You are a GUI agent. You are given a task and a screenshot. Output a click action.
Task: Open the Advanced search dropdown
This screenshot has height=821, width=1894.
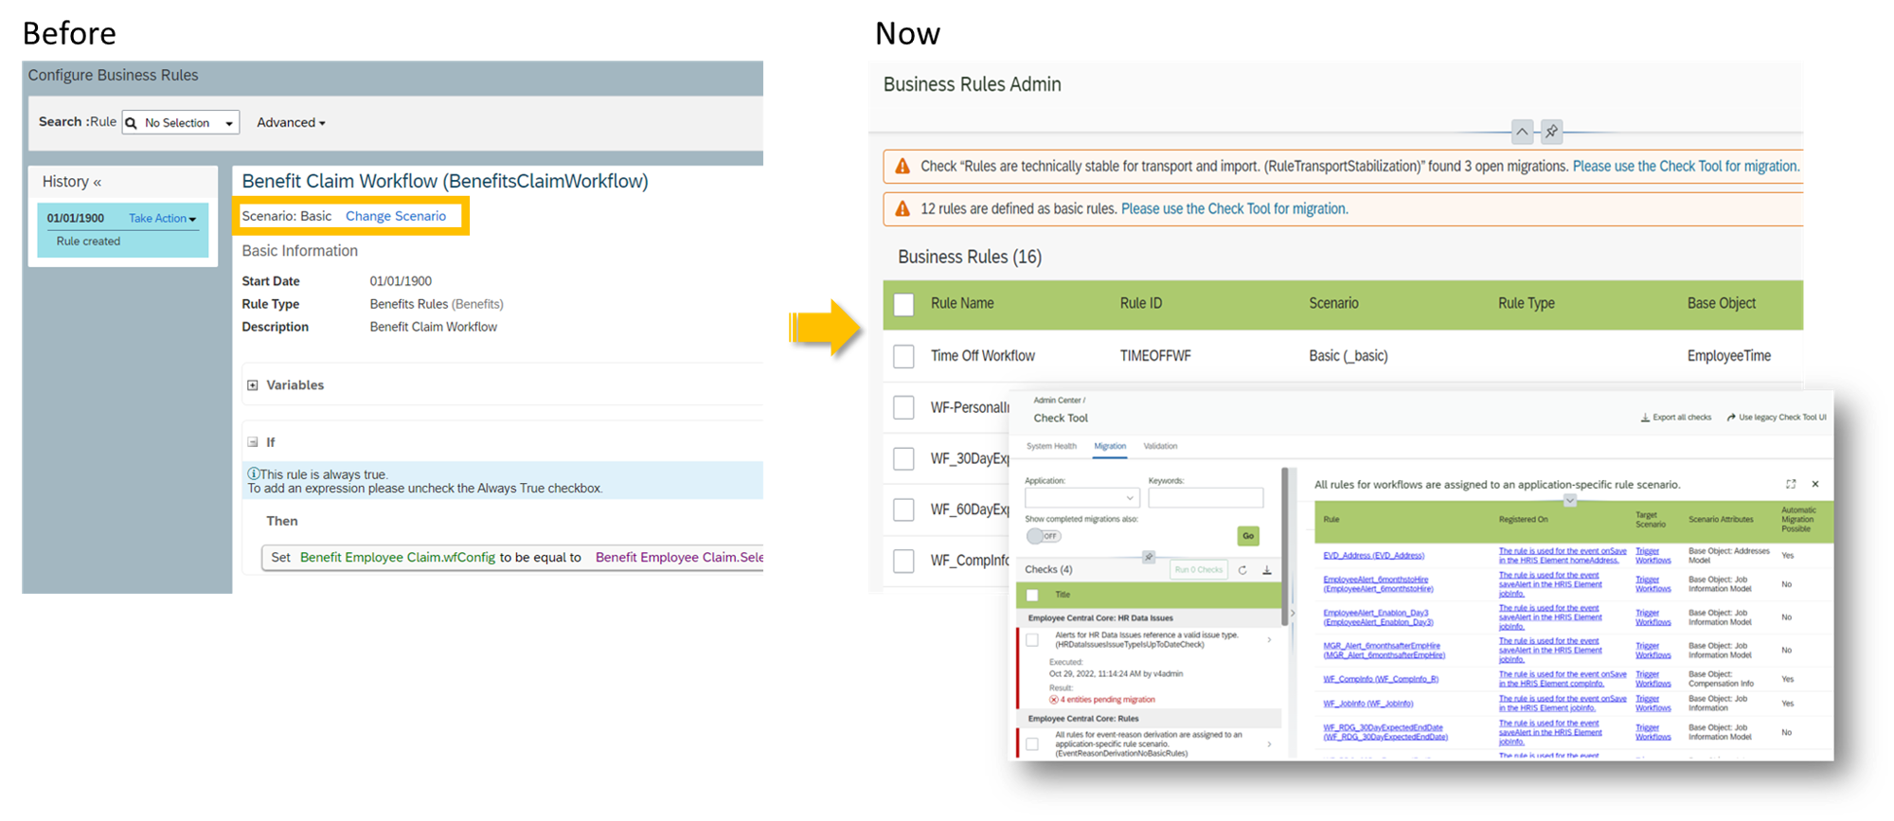click(291, 123)
